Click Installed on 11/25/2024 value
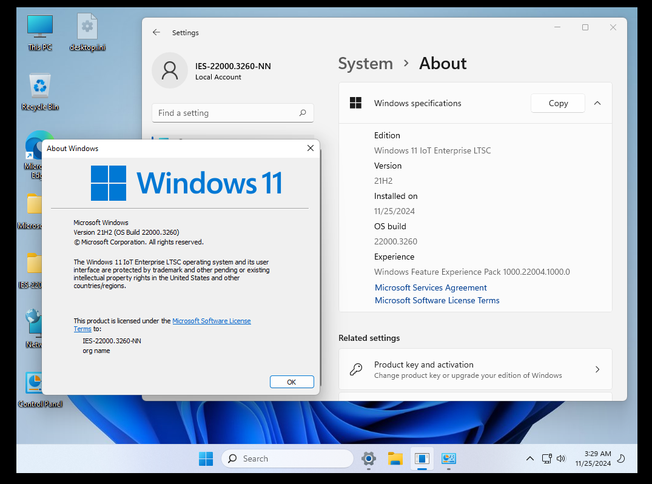 pos(394,211)
